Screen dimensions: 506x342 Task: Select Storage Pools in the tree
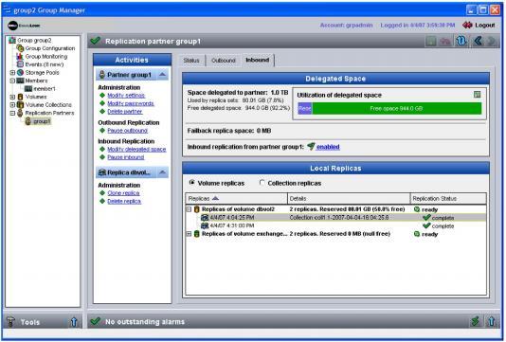point(42,73)
